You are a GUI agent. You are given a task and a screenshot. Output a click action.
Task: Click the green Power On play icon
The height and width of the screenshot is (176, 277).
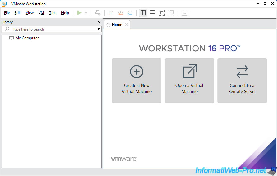pyautogui.click(x=79, y=13)
